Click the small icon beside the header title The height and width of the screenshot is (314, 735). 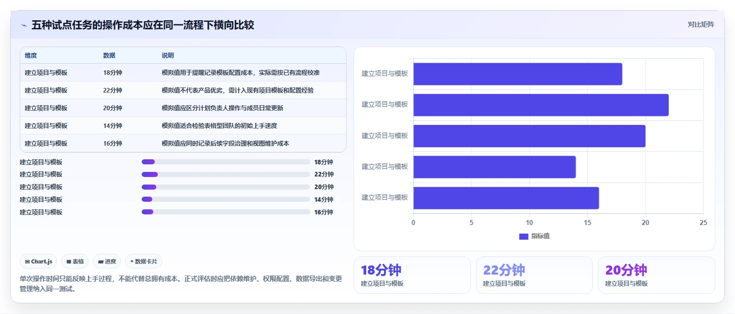(x=24, y=25)
